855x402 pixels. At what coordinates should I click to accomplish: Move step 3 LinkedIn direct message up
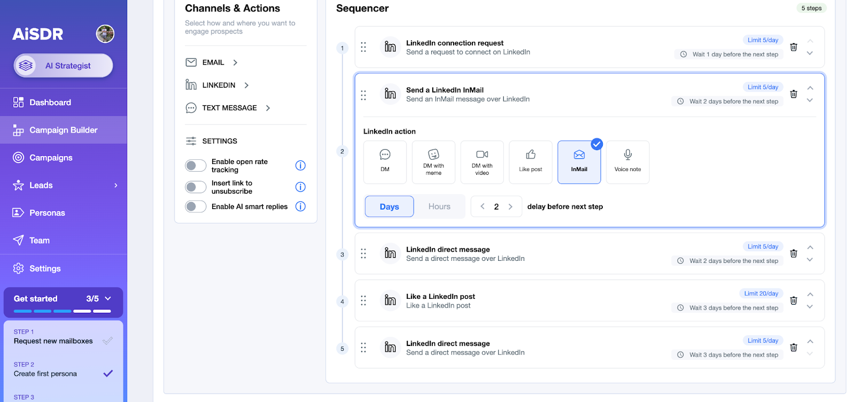click(810, 248)
